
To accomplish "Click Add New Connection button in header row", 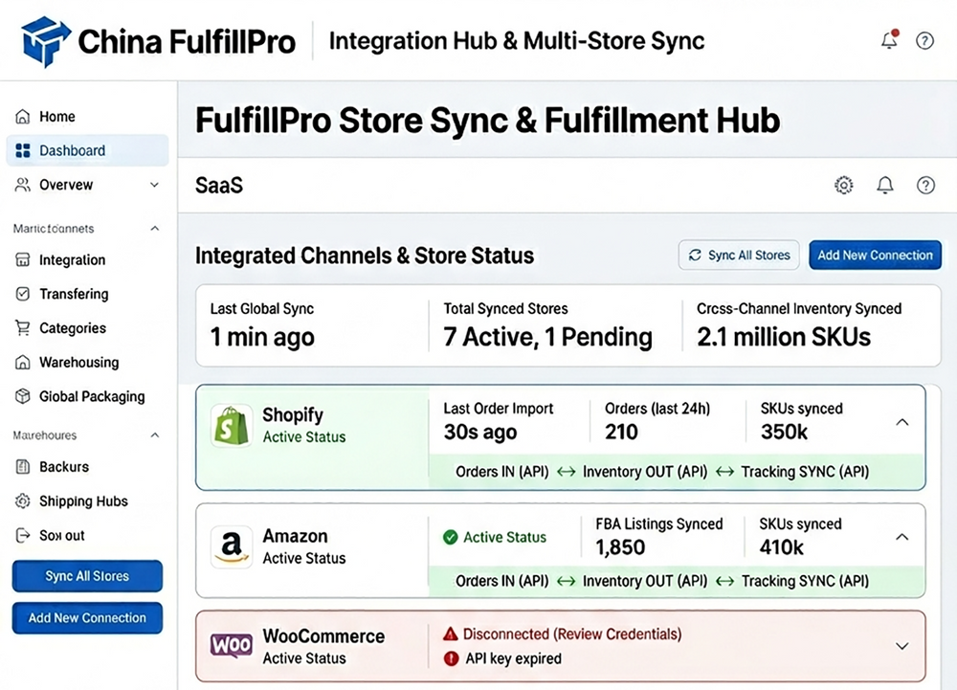I will click(x=876, y=255).
